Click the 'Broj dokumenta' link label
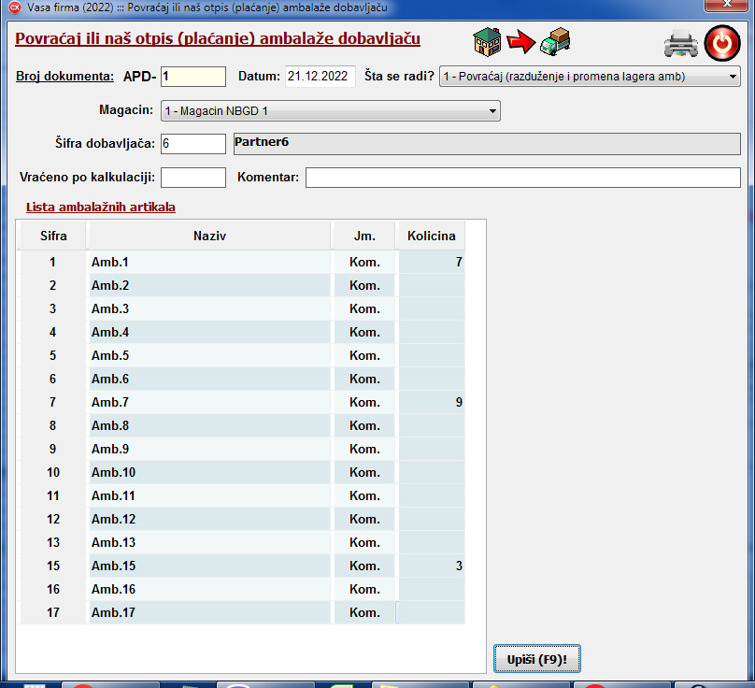755x688 pixels. [x=65, y=76]
